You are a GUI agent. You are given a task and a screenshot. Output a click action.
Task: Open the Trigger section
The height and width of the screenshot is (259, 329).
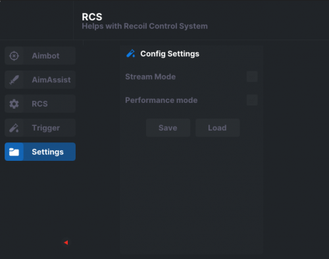point(40,128)
